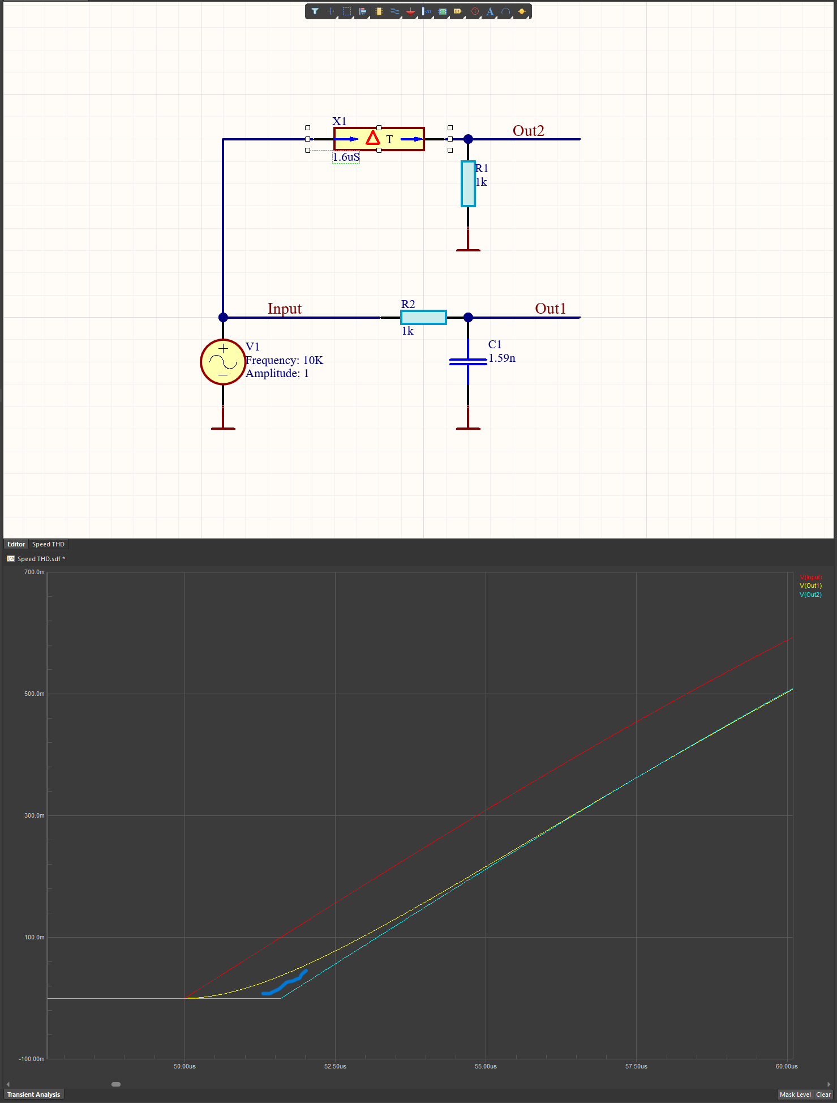Viewport: 837px width, 1103px height.
Task: Click the junction dot at Out1 node
Action: pyautogui.click(x=468, y=317)
